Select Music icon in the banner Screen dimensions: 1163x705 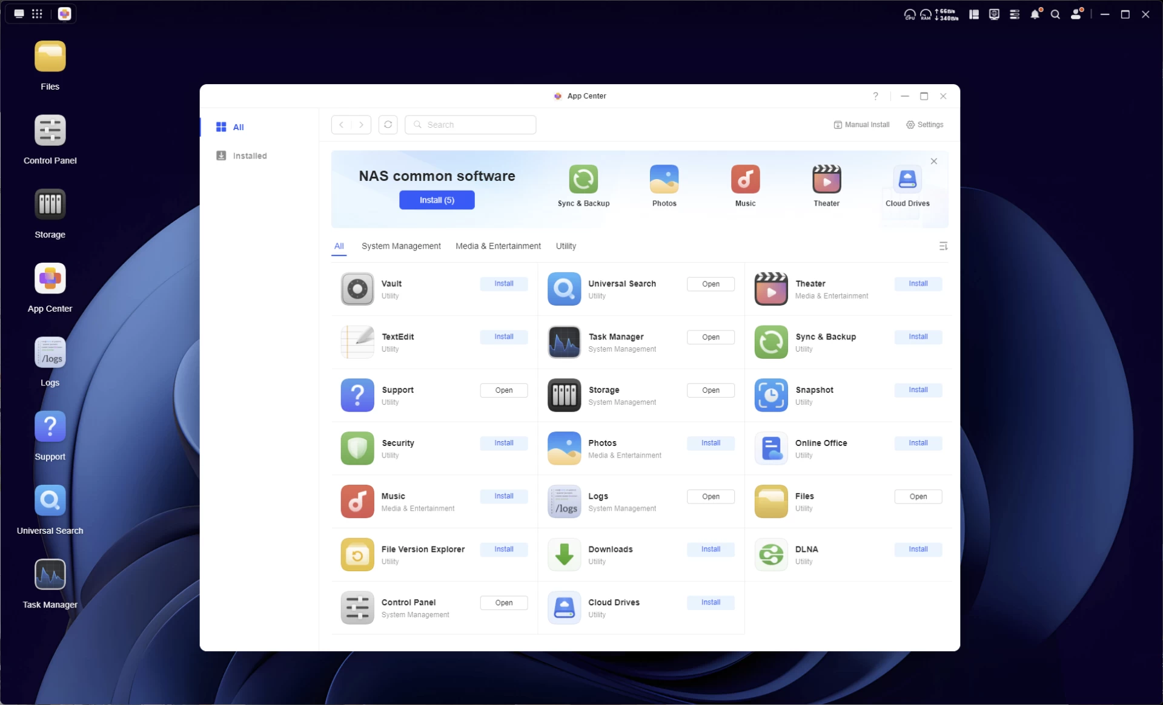tap(745, 179)
